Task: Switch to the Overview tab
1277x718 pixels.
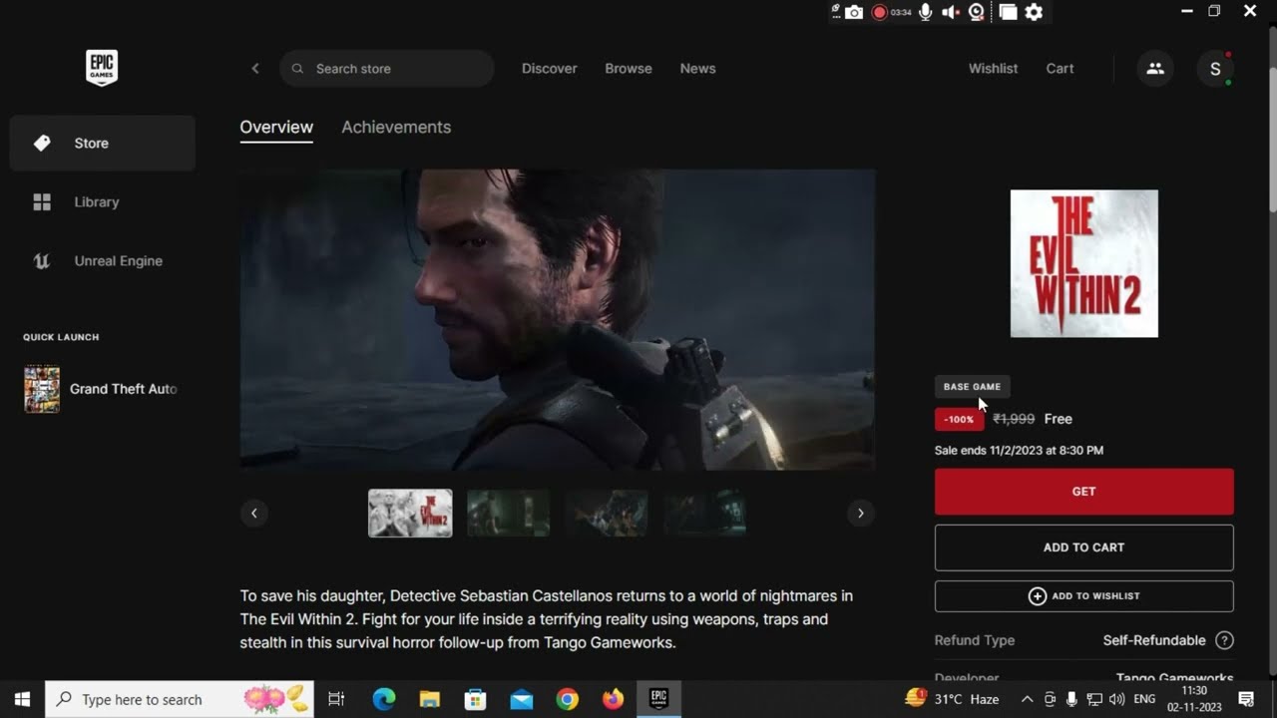Action: (276, 128)
